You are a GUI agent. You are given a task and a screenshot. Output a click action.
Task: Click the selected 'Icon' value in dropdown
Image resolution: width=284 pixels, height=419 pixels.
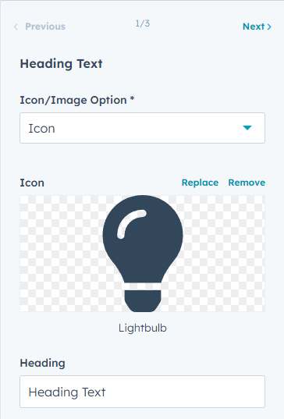click(x=41, y=129)
